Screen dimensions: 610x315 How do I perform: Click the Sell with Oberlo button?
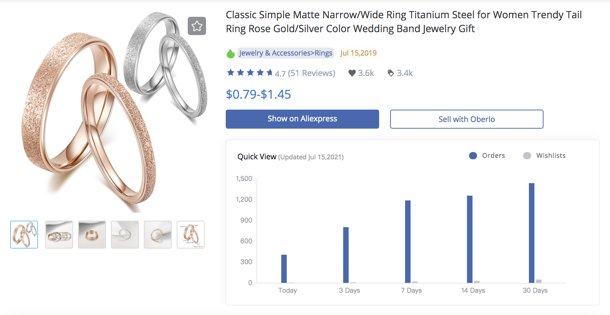pos(466,119)
